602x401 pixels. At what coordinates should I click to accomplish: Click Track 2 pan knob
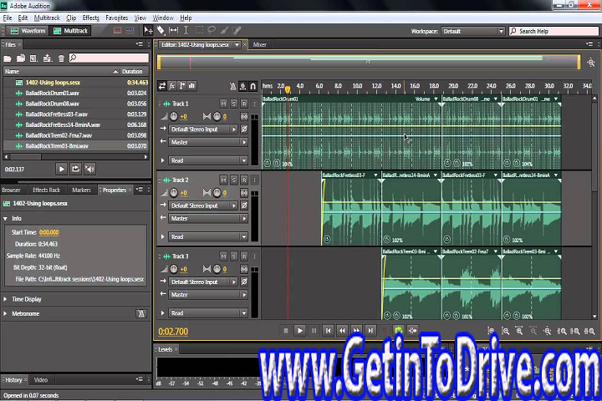coord(217,193)
